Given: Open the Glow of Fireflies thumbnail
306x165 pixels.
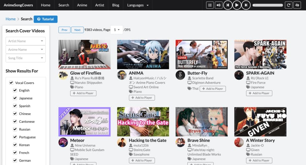Looking at the screenshot, I should pyautogui.click(x=84, y=55).
